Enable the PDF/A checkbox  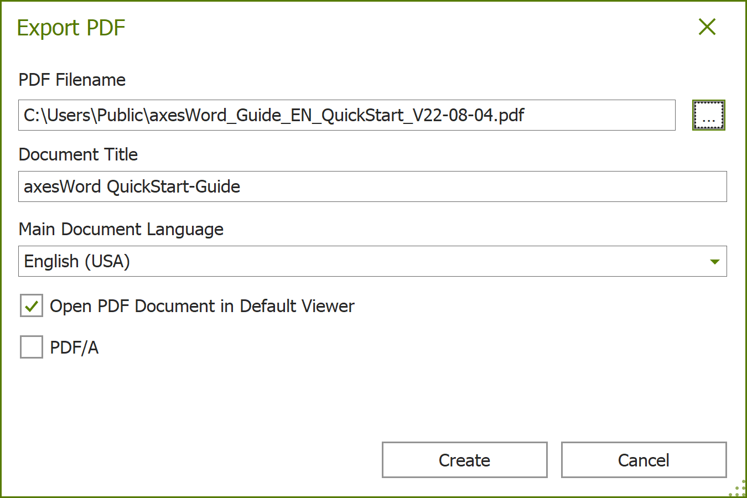[32, 347]
